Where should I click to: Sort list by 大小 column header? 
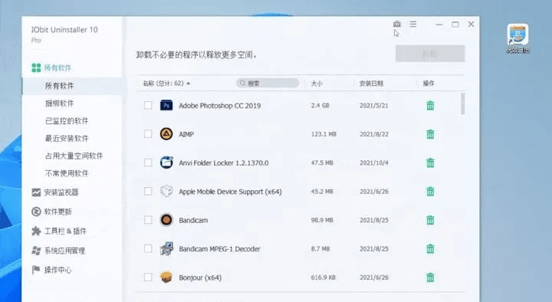[x=317, y=84]
